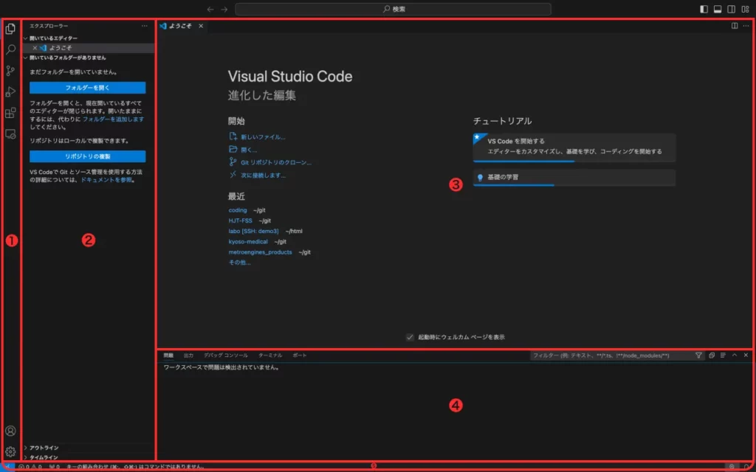The width and height of the screenshot is (756, 472).
Task: Switch Problems panel to table view icon
Action: (723, 355)
